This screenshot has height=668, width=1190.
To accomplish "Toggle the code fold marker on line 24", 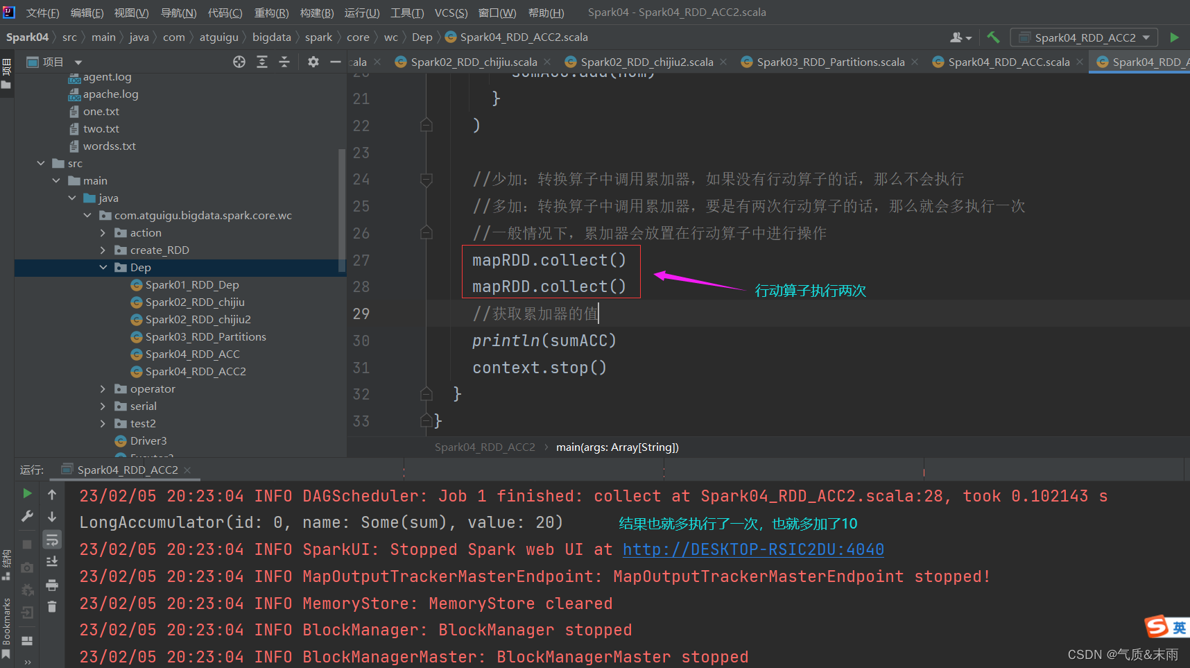I will coord(426,180).
